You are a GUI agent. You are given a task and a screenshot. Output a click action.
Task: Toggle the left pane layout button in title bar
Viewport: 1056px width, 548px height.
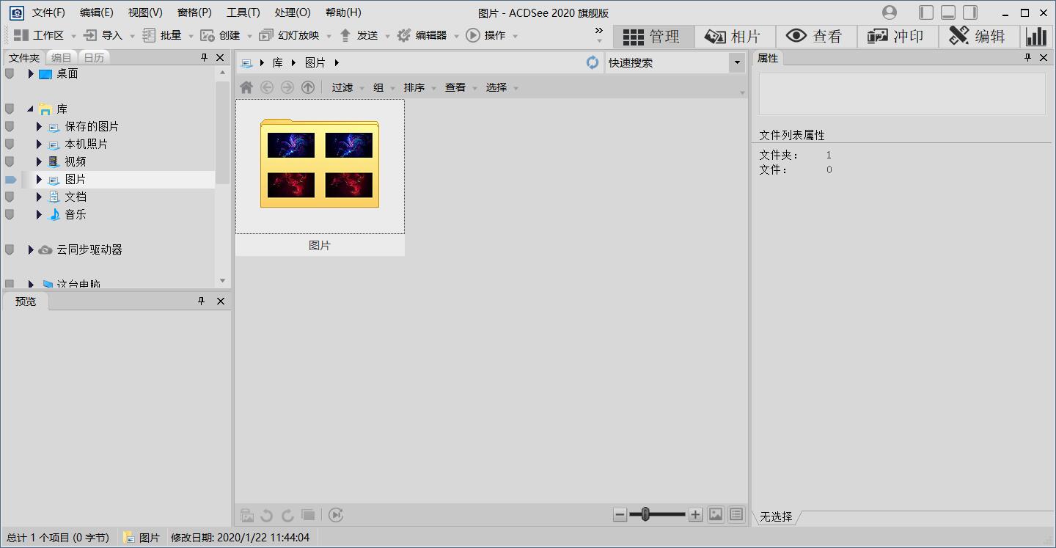point(926,12)
